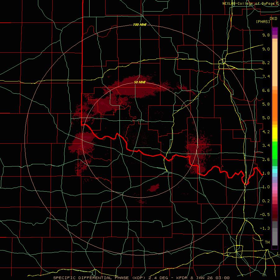Select the -1.3 legend value
280x280 pixels.
[x=265, y=228]
